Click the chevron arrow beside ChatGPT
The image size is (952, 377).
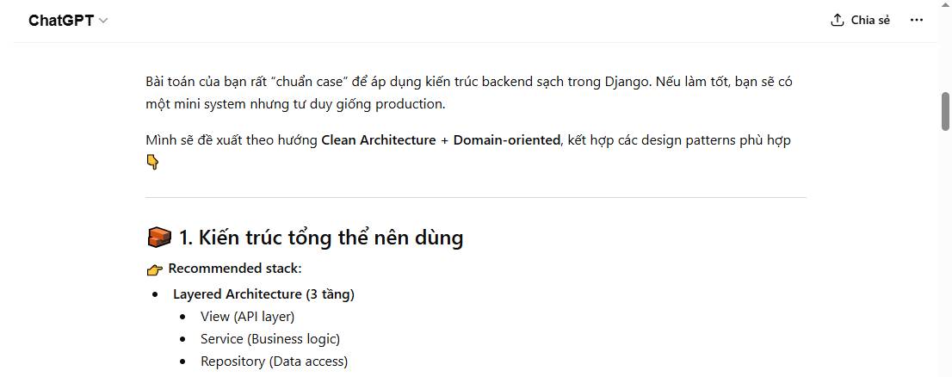coord(103,21)
